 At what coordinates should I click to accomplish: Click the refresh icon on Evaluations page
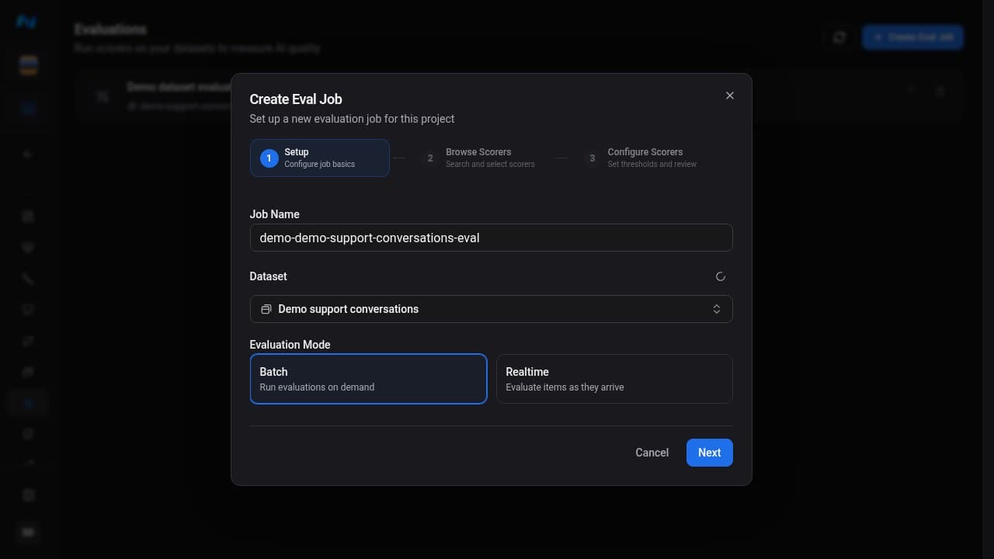pyautogui.click(x=839, y=37)
